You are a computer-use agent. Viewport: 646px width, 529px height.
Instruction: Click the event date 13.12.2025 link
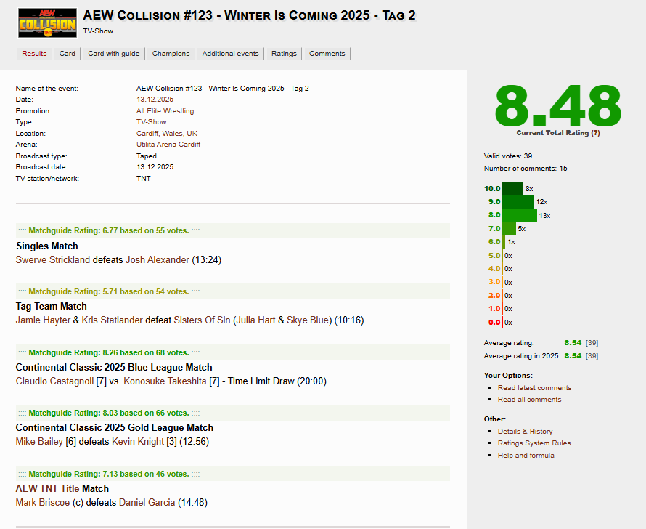tap(155, 100)
